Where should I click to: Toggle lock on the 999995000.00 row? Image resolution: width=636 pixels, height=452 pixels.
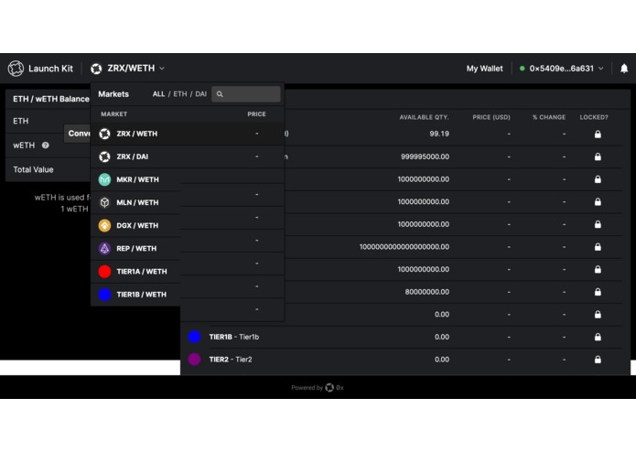(x=598, y=156)
